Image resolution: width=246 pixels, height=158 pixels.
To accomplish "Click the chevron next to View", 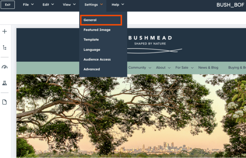I will coord(74,4).
